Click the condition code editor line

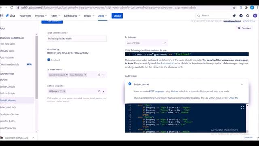point(187,54)
